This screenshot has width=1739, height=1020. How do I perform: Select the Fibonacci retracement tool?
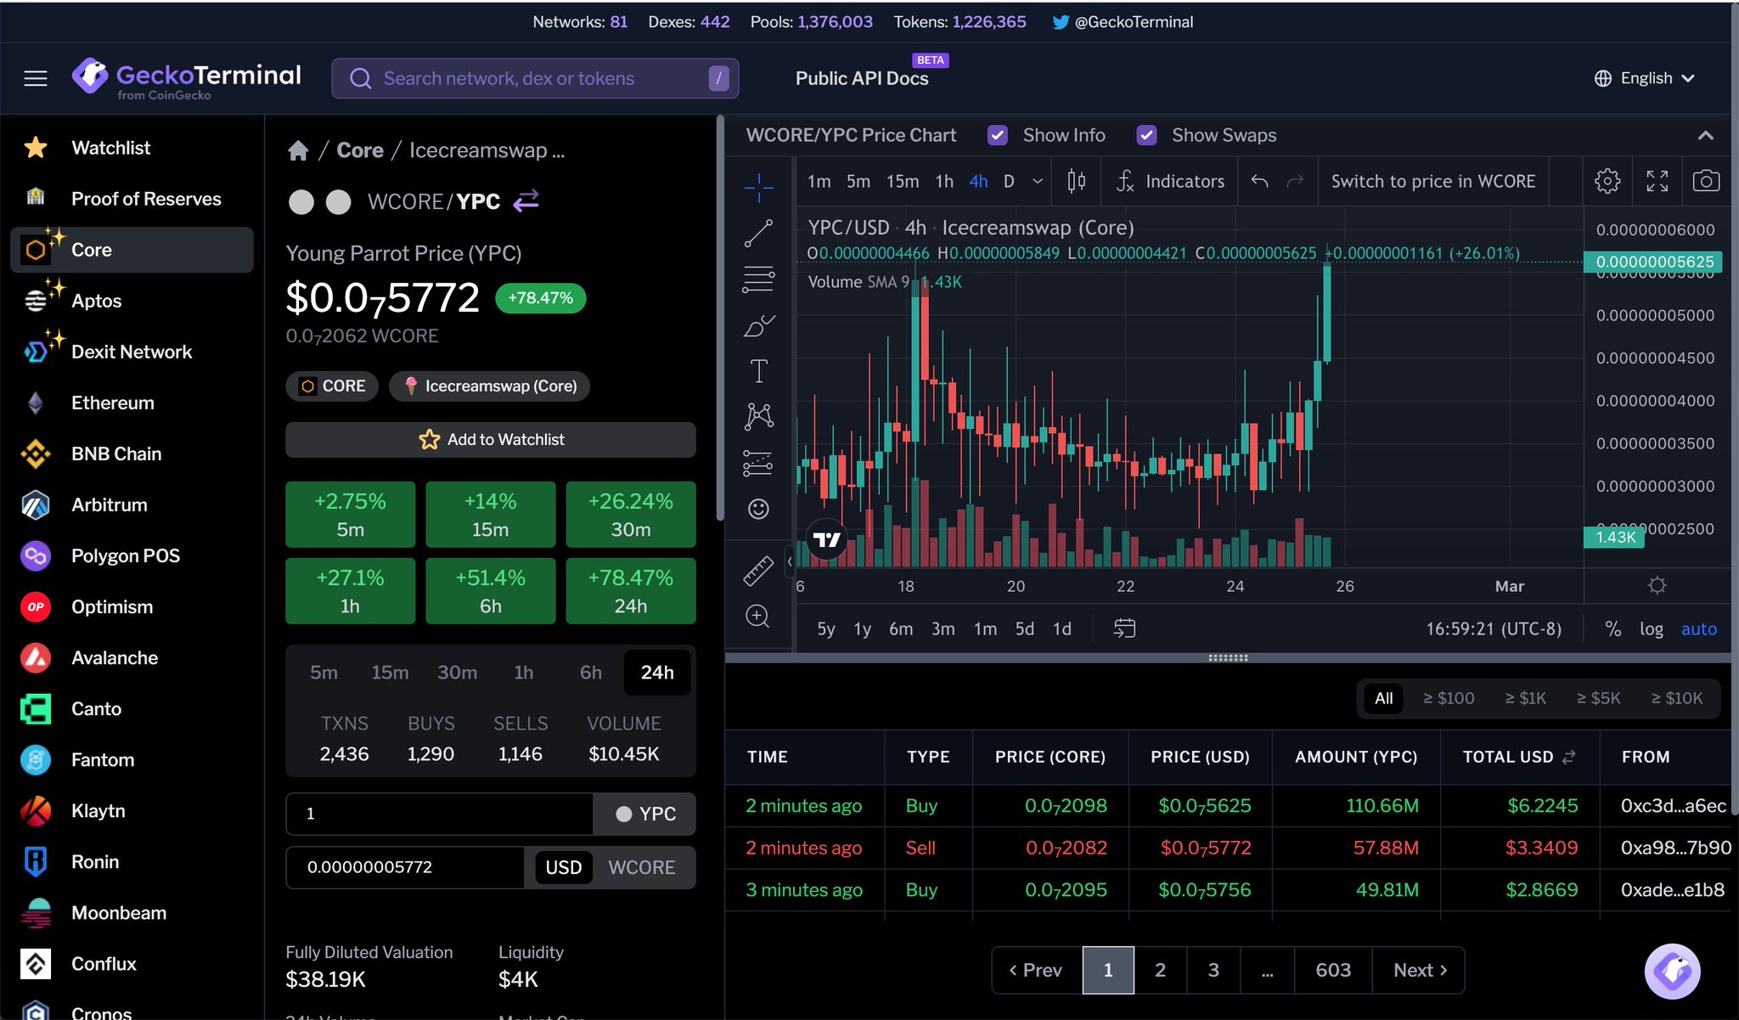click(758, 279)
